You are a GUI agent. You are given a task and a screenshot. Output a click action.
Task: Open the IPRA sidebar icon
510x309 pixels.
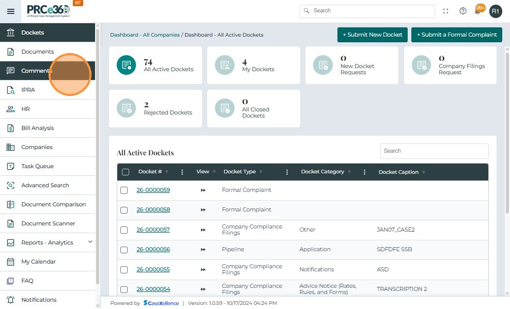(10, 90)
